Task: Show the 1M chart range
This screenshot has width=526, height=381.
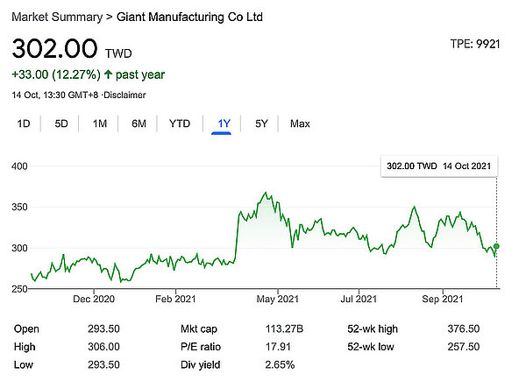Action: pyautogui.click(x=100, y=123)
